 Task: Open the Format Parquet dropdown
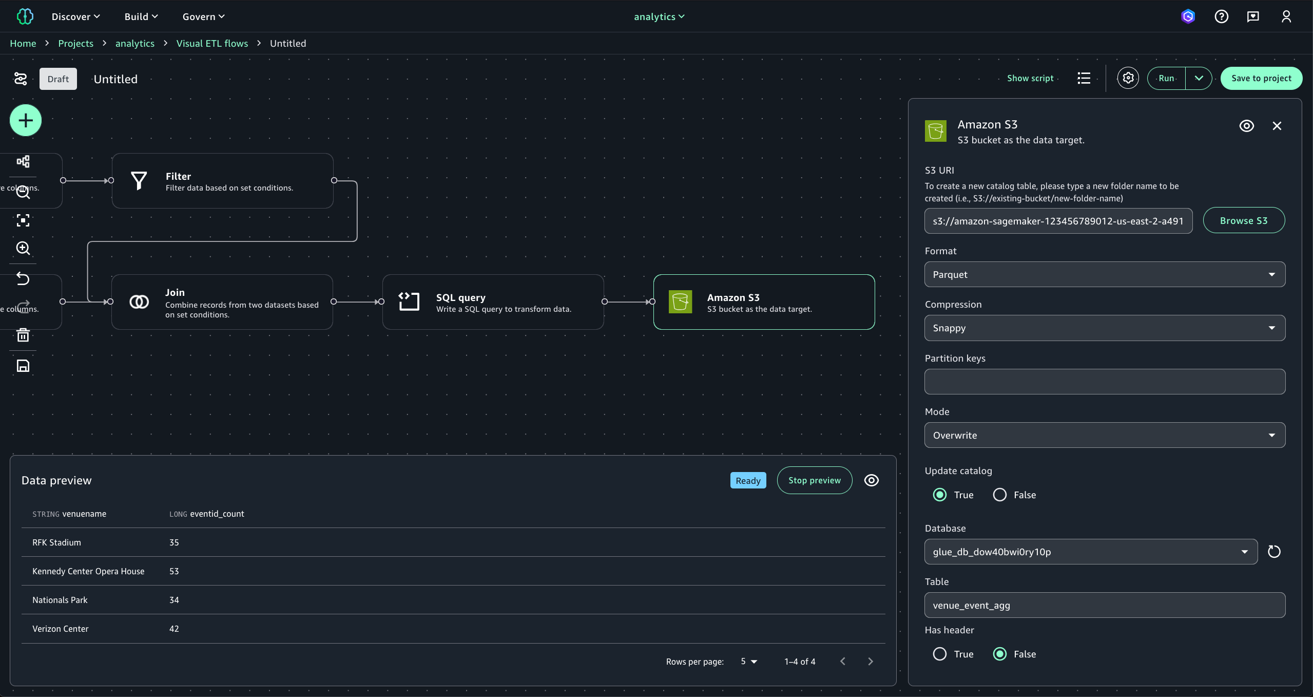1105,274
